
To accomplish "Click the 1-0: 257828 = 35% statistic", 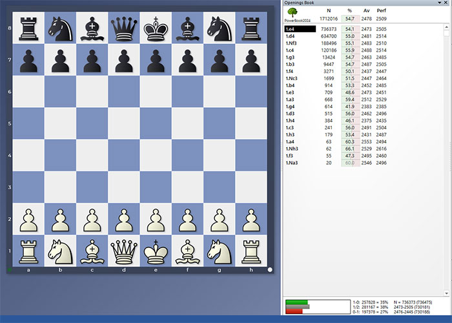I will tap(371, 302).
